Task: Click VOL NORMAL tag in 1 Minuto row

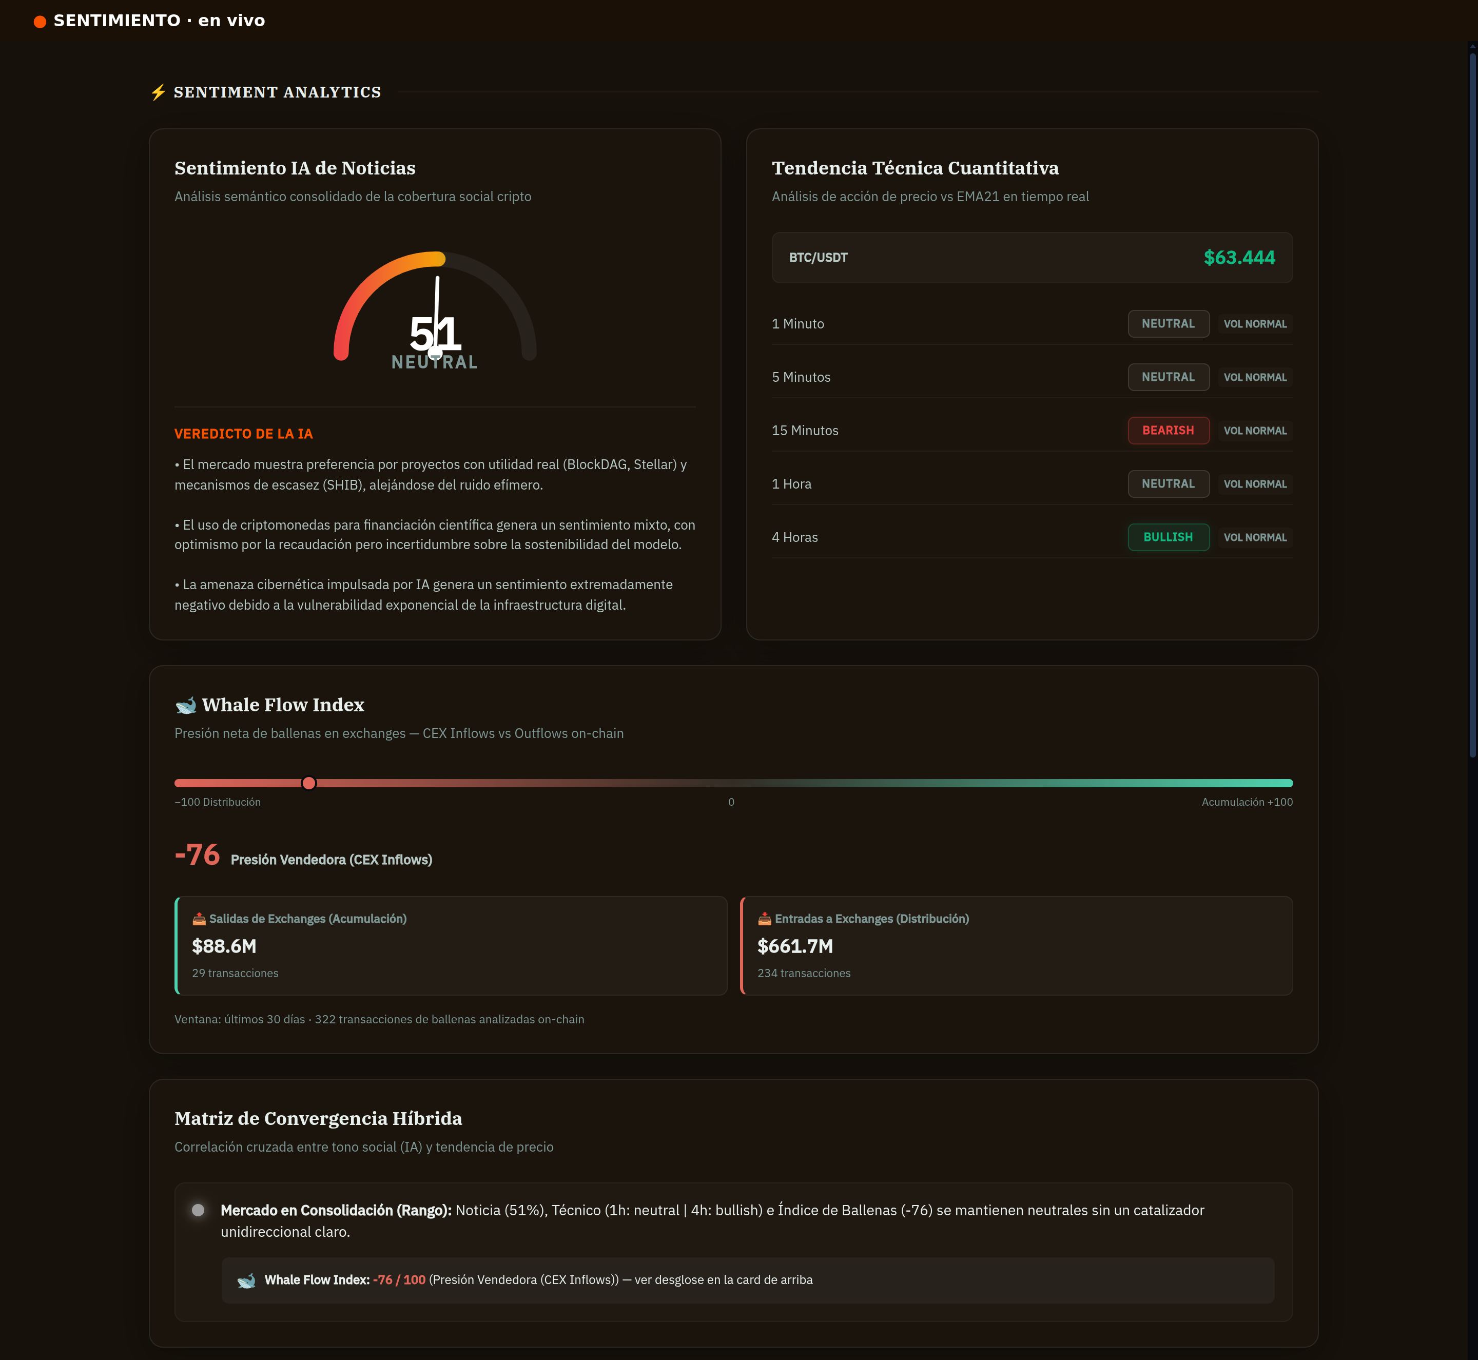Action: (1255, 324)
